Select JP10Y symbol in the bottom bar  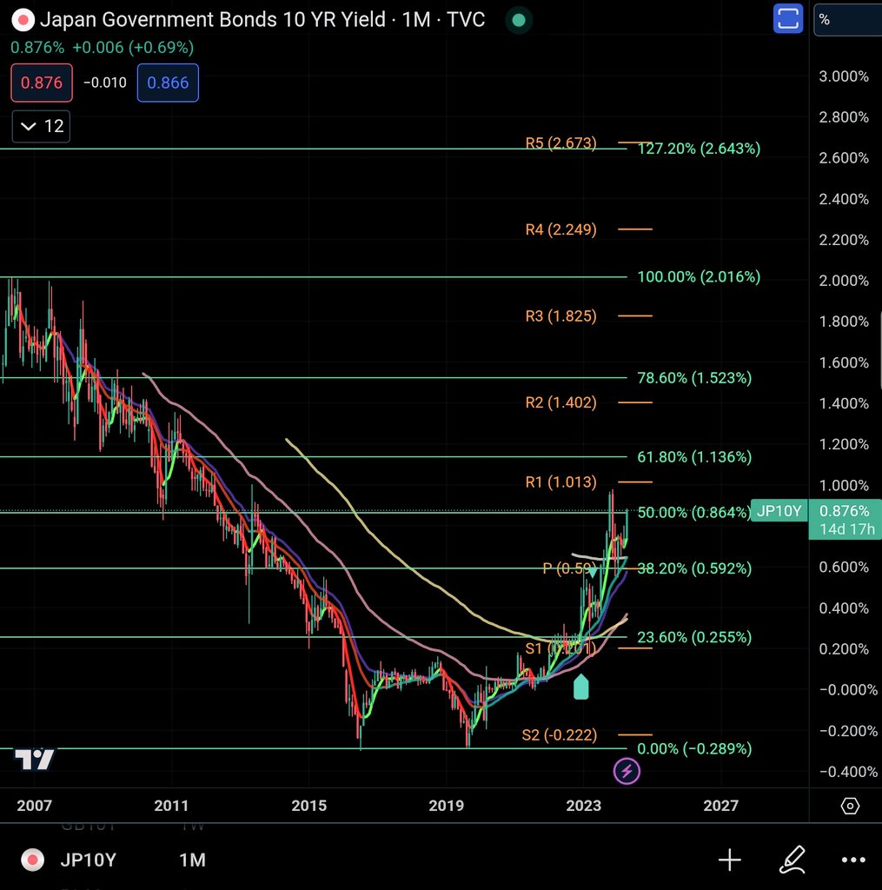coord(88,860)
